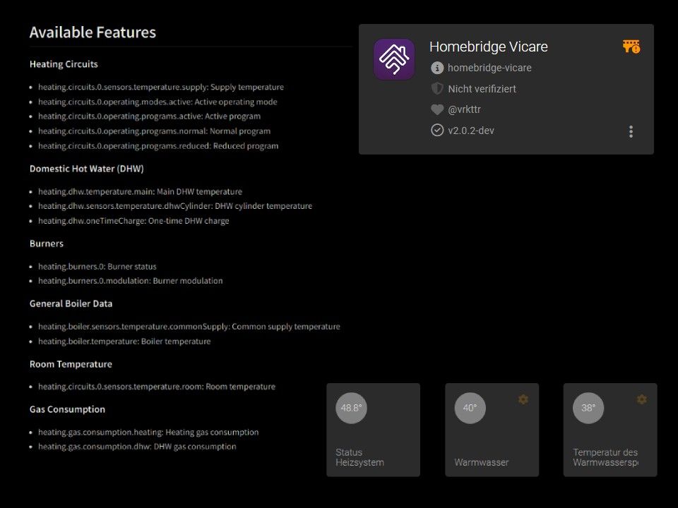Click the v2.0.2-dev version label
Viewport: 678px width, 508px height.
[x=471, y=131]
